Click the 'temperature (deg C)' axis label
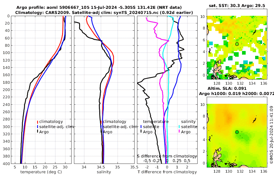The height and width of the screenshot is (176, 274). click(x=41, y=172)
